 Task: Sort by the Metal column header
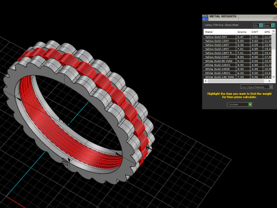coord(220,32)
